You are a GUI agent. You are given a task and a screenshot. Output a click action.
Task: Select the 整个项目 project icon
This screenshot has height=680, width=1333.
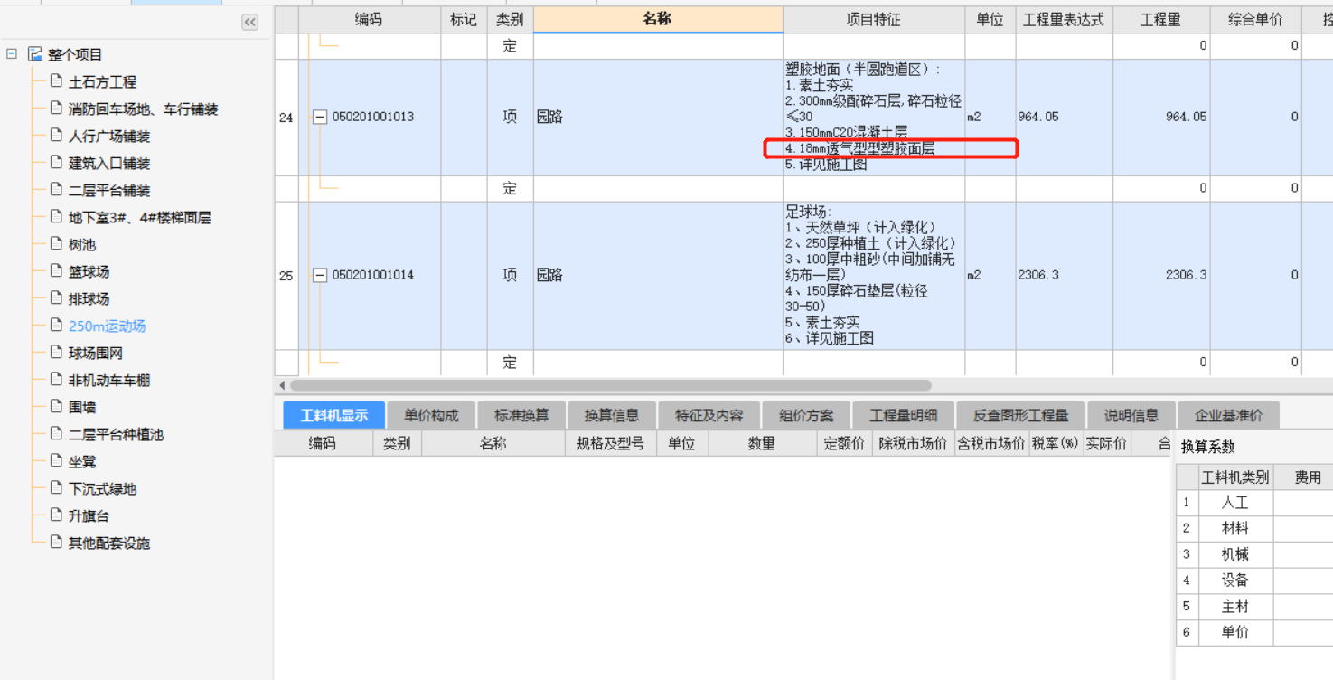(35, 54)
